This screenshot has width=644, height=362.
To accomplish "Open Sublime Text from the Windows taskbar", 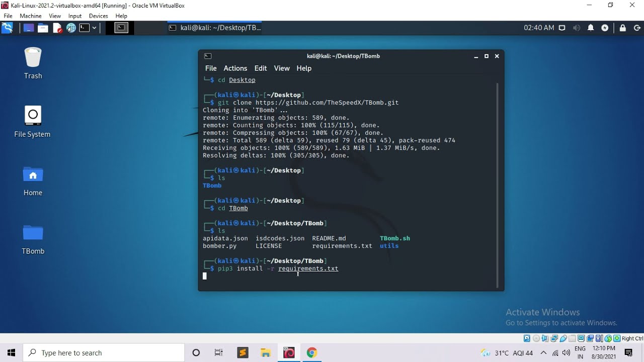I will [x=243, y=353].
